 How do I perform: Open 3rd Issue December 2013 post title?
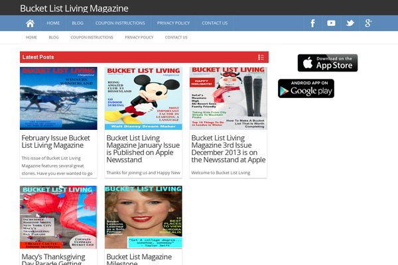point(228,149)
